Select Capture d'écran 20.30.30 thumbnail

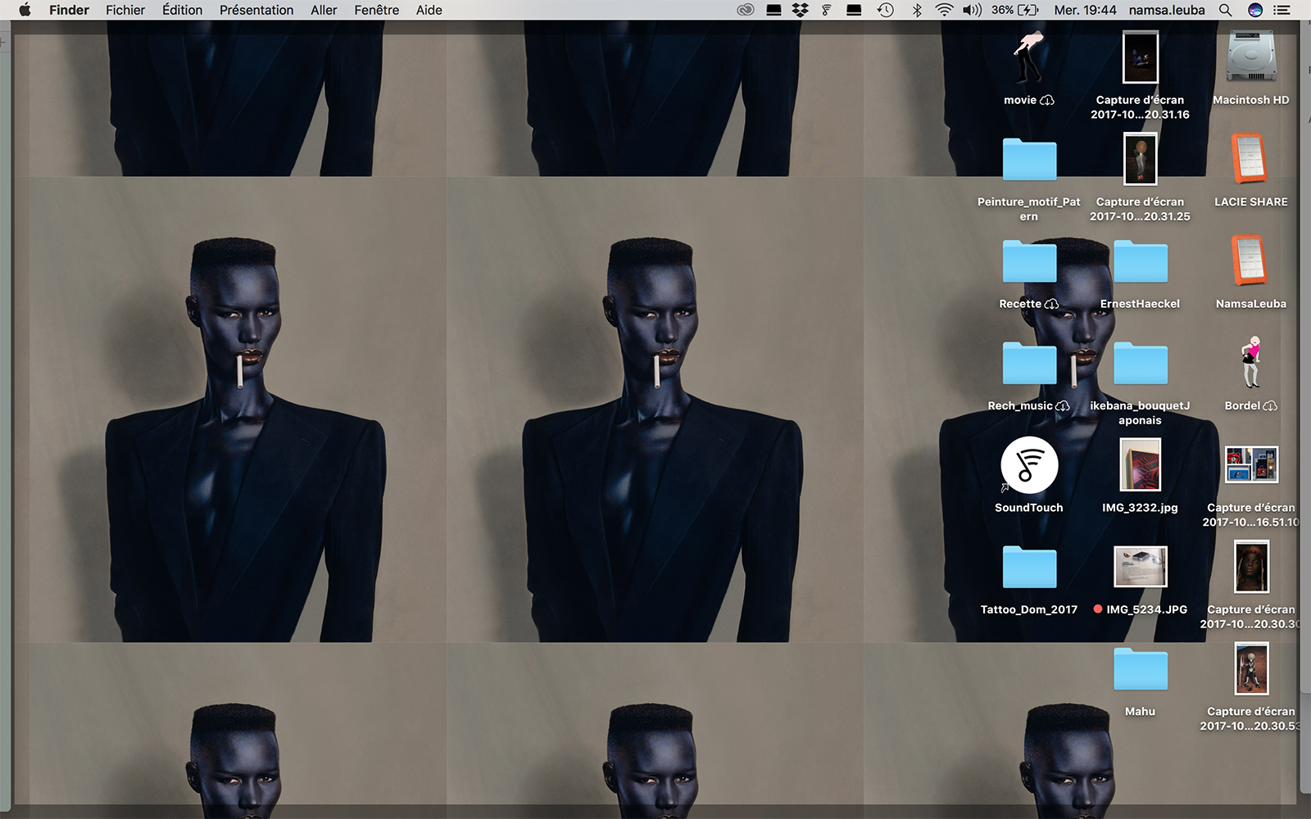tap(1250, 567)
